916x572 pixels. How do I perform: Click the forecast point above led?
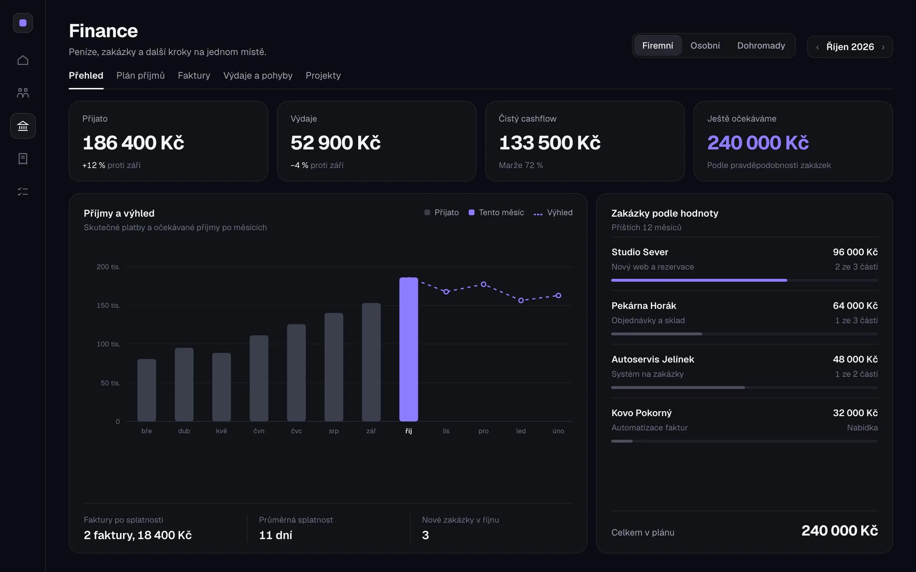tap(521, 300)
